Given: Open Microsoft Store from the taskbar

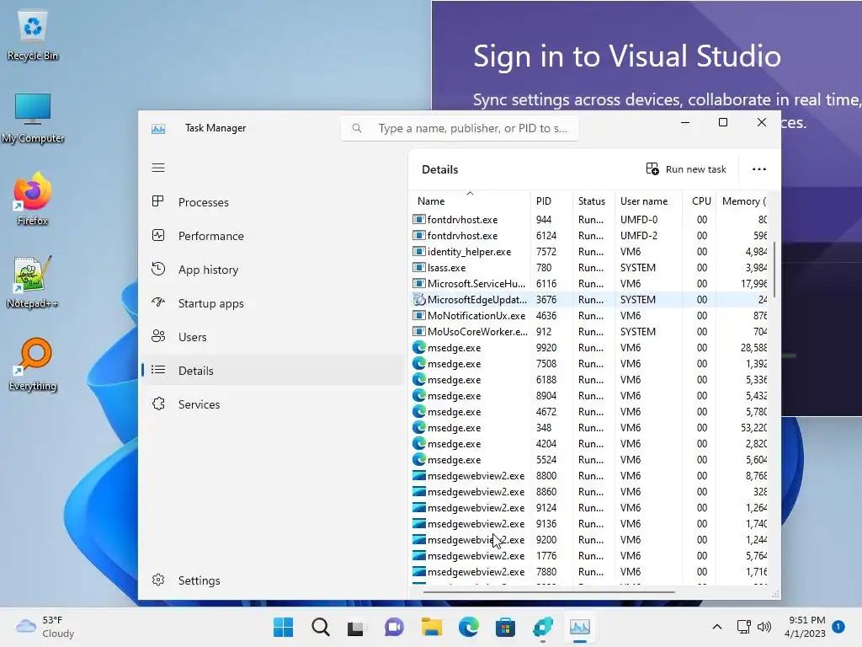Looking at the screenshot, I should pos(505,627).
